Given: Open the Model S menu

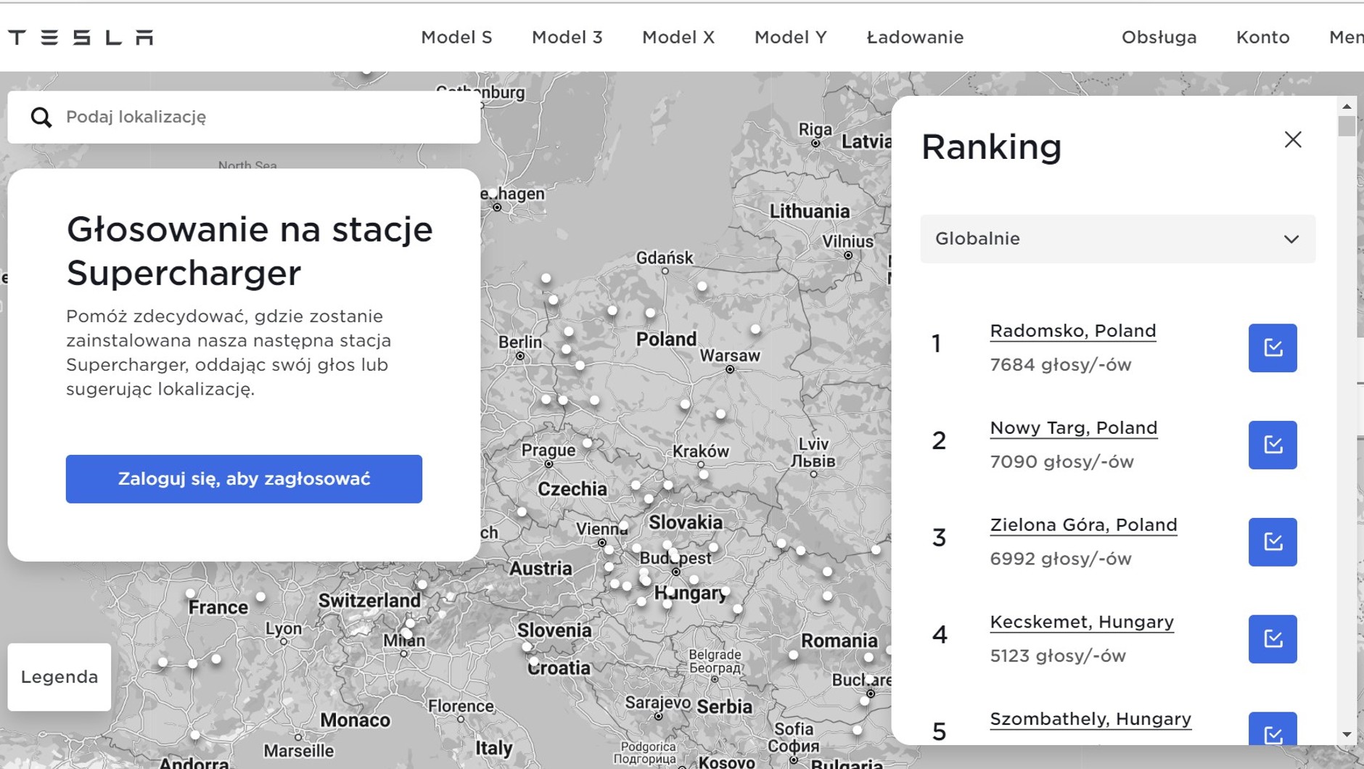Looking at the screenshot, I should (456, 37).
